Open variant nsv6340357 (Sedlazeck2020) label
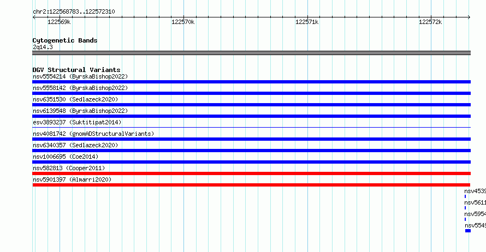This screenshot has height=252, width=486. click(x=75, y=145)
